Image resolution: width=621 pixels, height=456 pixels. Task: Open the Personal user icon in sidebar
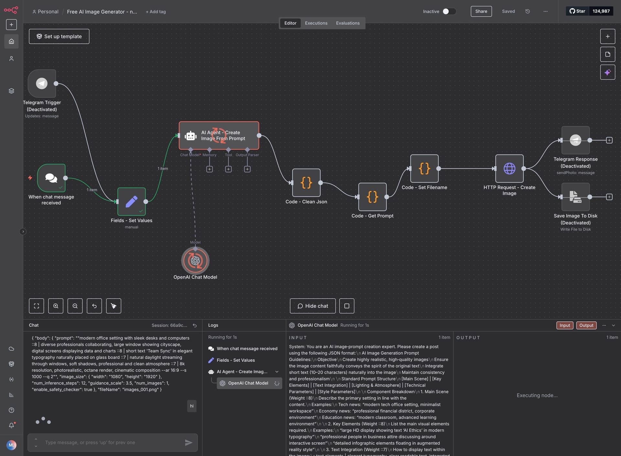(11, 59)
